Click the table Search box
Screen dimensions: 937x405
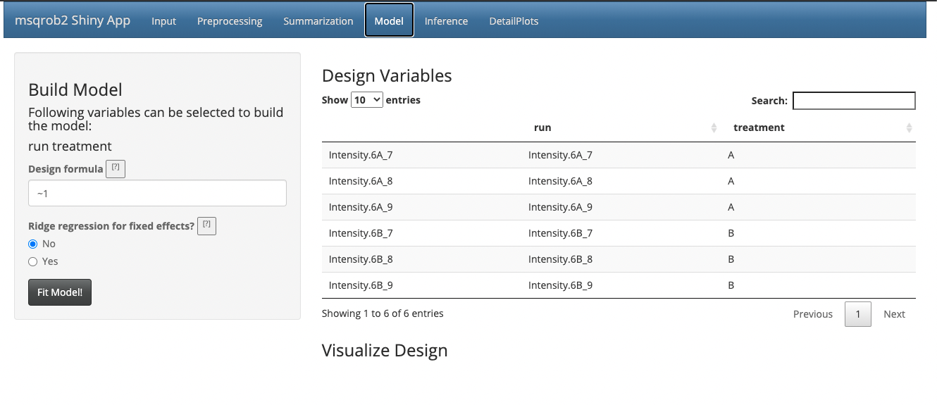[854, 101]
